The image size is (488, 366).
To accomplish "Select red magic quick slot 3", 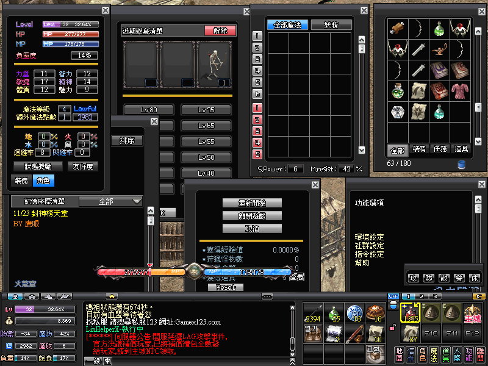I will tap(257, 131).
